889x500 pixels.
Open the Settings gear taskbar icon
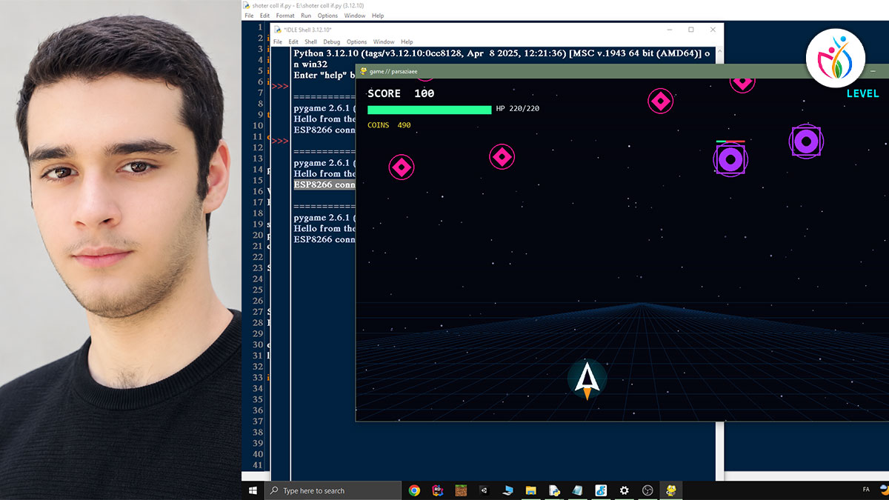(x=624, y=490)
